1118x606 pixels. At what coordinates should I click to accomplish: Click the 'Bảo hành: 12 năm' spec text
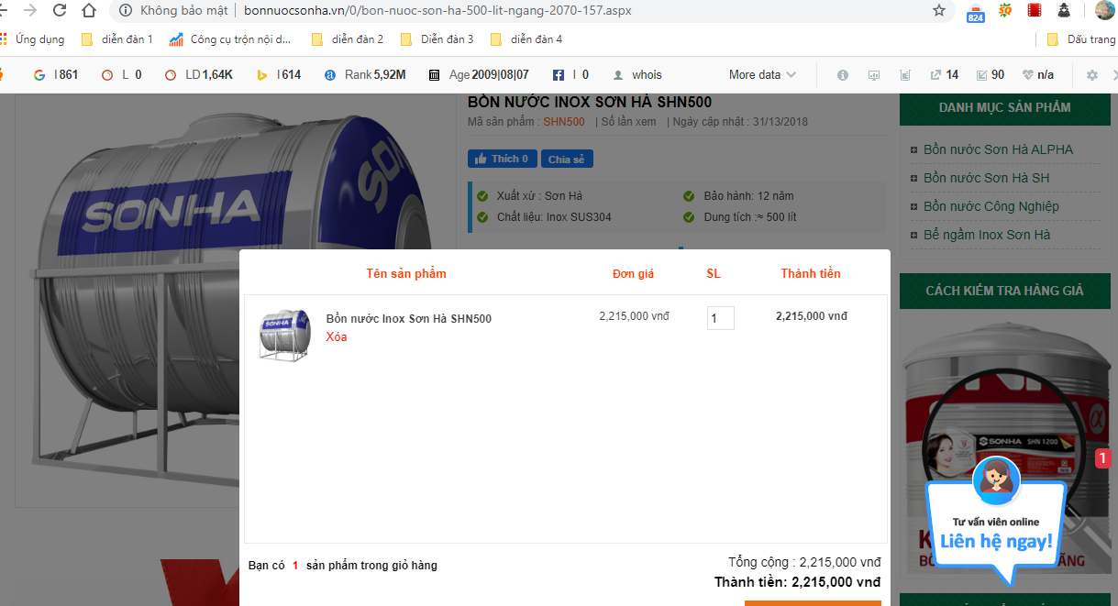click(748, 196)
